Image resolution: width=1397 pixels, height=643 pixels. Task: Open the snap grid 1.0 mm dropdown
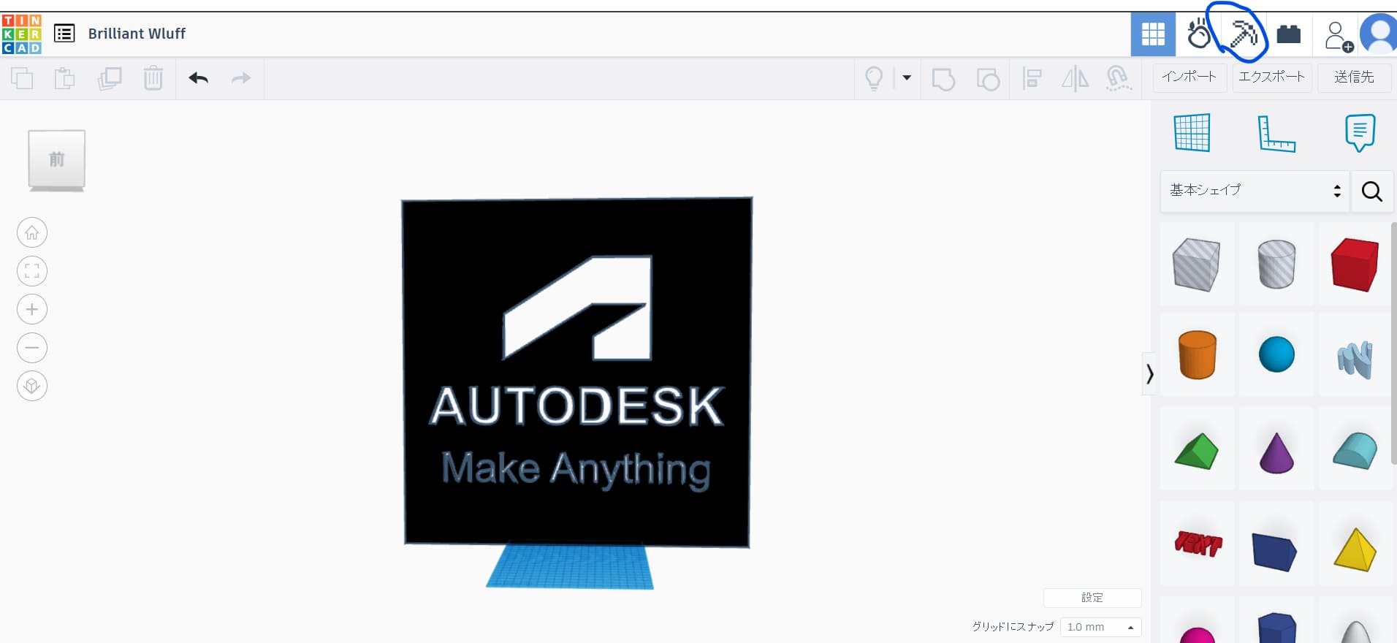[1100, 627]
